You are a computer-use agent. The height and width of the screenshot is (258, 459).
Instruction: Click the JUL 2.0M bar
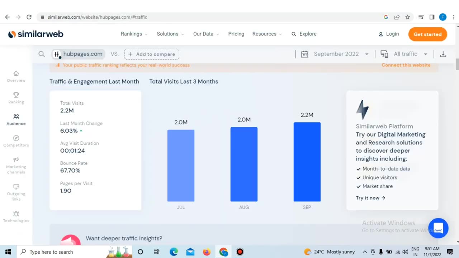click(181, 166)
